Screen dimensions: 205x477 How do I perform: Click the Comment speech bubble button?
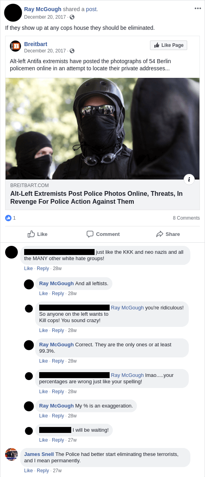point(103,234)
